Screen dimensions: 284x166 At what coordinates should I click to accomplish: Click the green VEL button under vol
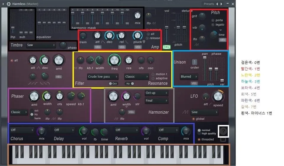click(167, 47)
